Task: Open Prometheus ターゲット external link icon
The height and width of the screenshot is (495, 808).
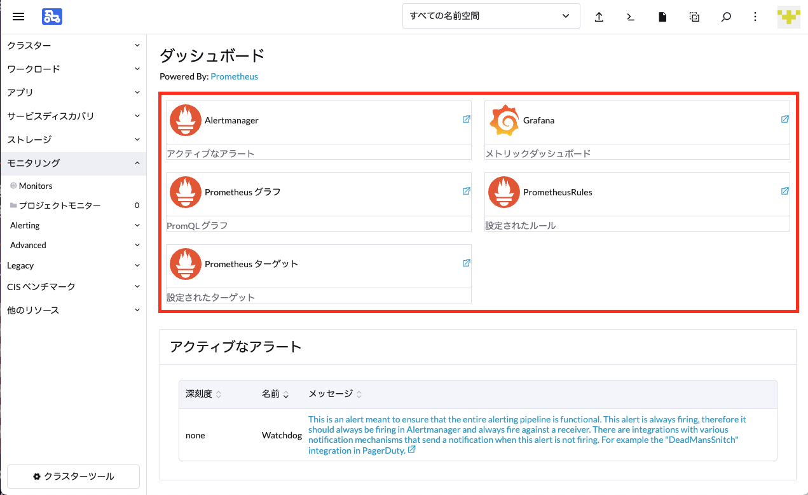Action: point(466,263)
